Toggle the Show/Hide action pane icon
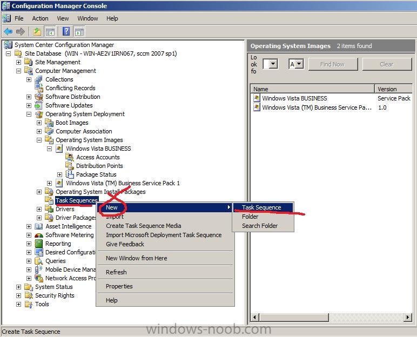 79,32
